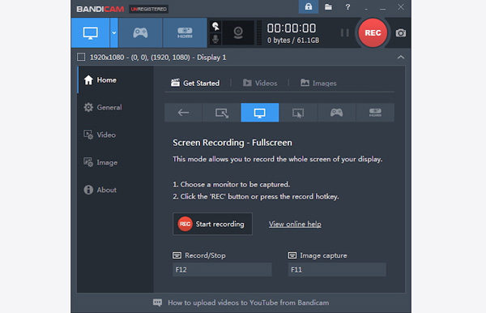Click the house icon beside Home
Viewport: 486px width, 313px height.
point(88,79)
